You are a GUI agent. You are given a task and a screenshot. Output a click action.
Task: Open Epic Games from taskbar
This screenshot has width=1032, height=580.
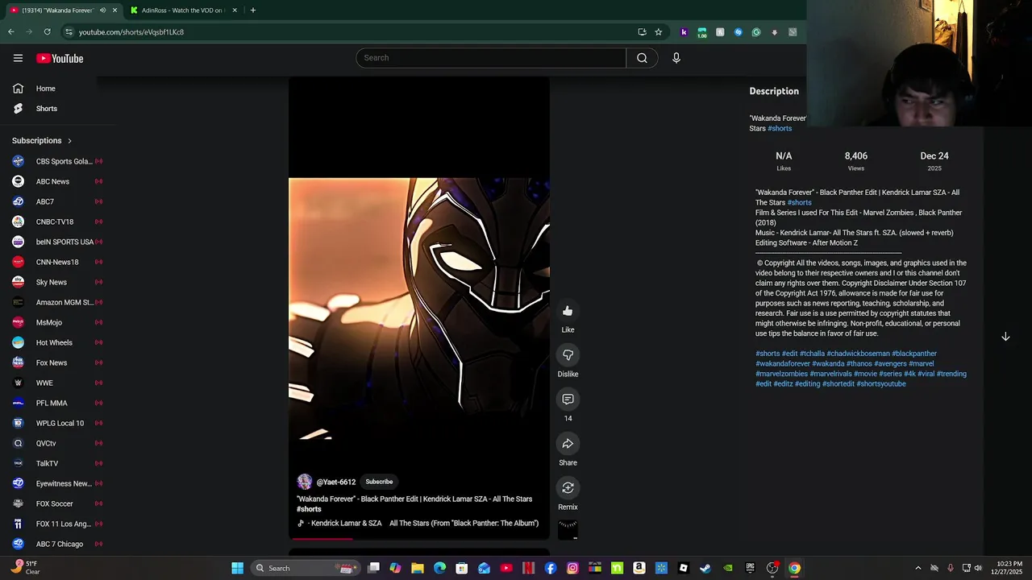tap(750, 568)
